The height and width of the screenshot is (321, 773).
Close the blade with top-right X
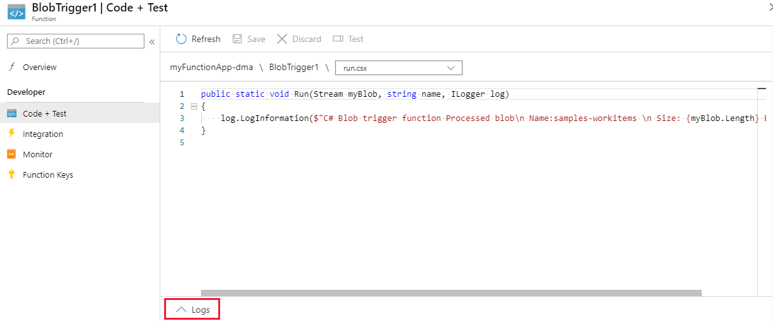point(770,6)
